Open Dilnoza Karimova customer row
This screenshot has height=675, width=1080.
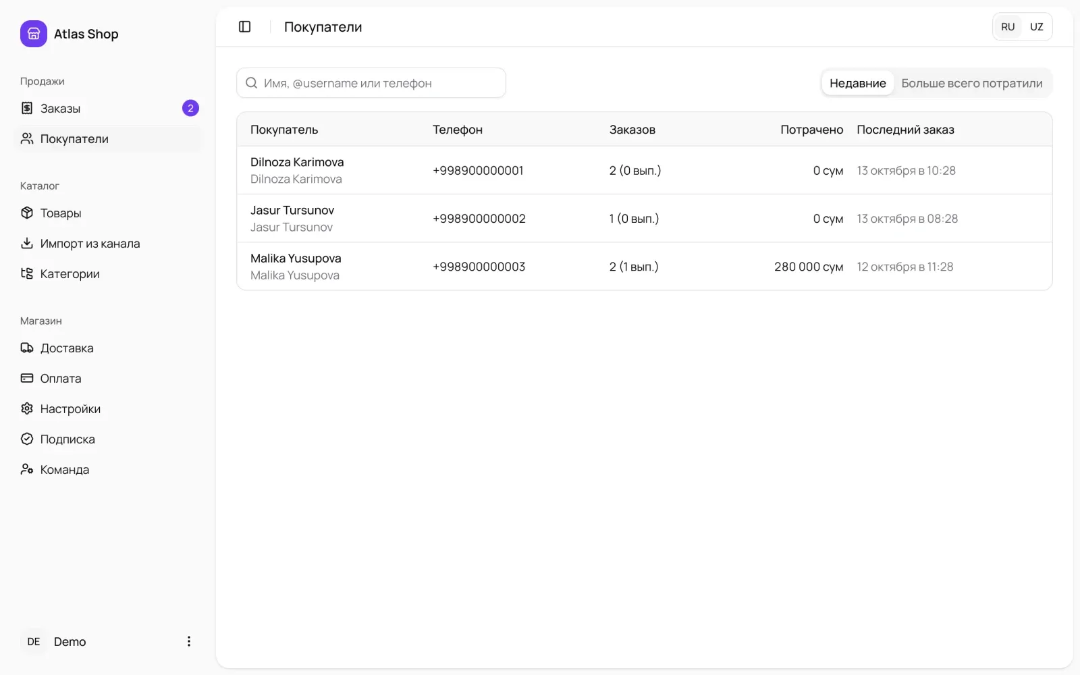click(645, 170)
